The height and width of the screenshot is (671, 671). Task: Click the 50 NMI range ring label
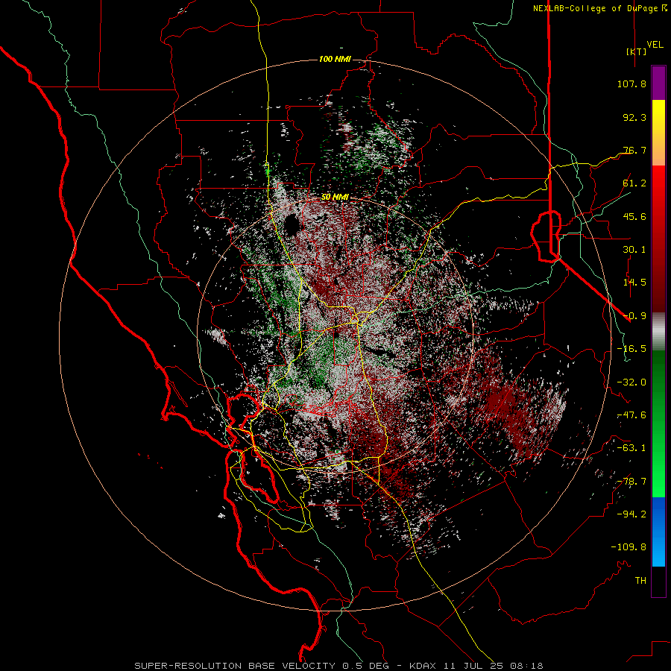(x=335, y=197)
